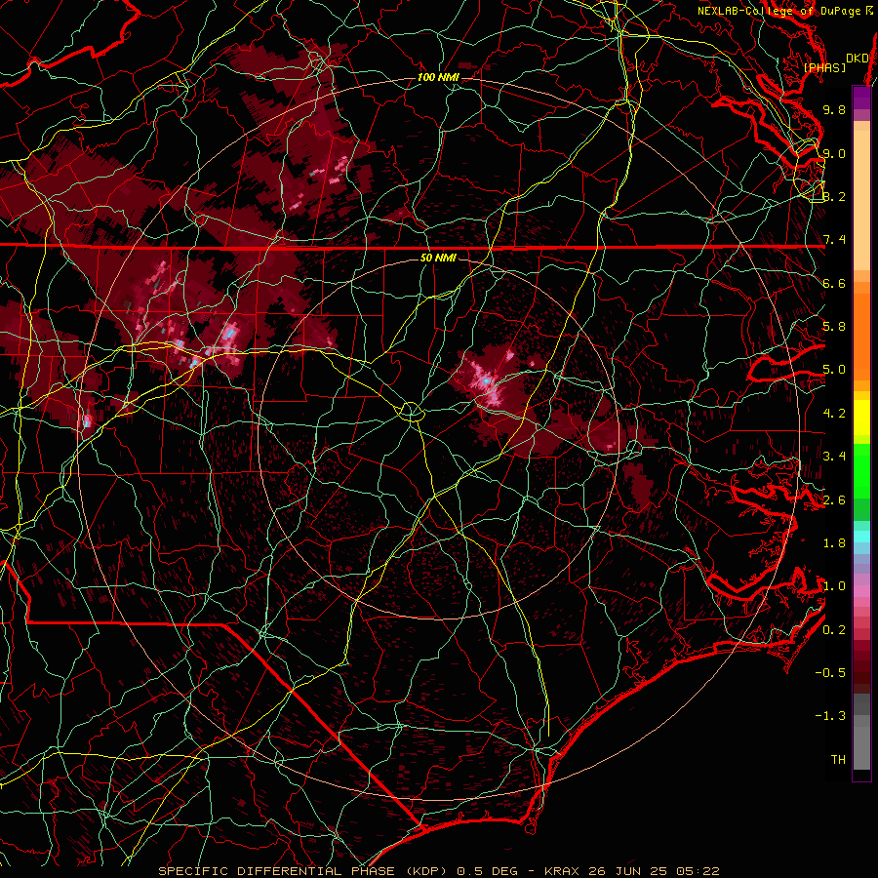The width and height of the screenshot is (878, 878).
Task: Pick the yellow segment of the color bar
Action: click(x=861, y=418)
